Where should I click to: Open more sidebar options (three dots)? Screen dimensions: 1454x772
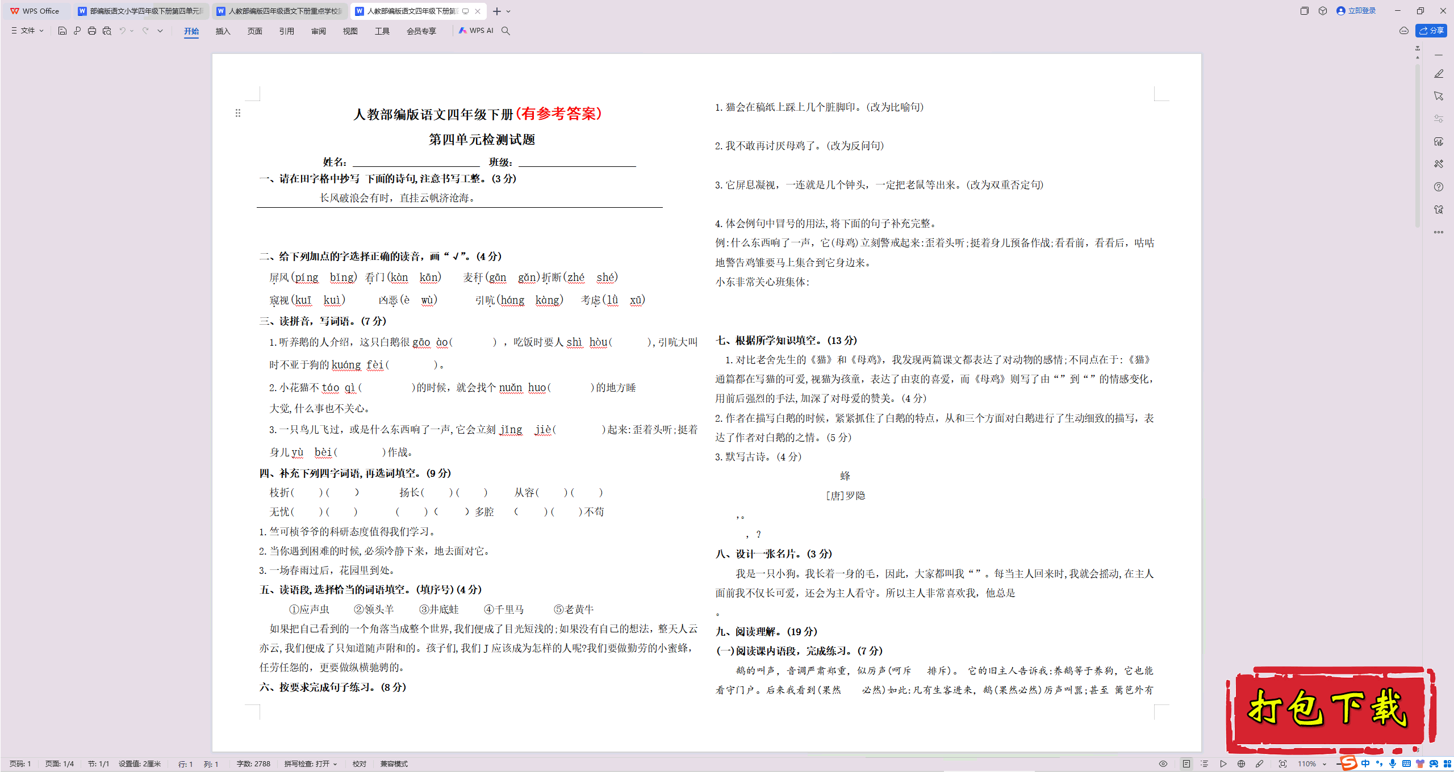1439,232
